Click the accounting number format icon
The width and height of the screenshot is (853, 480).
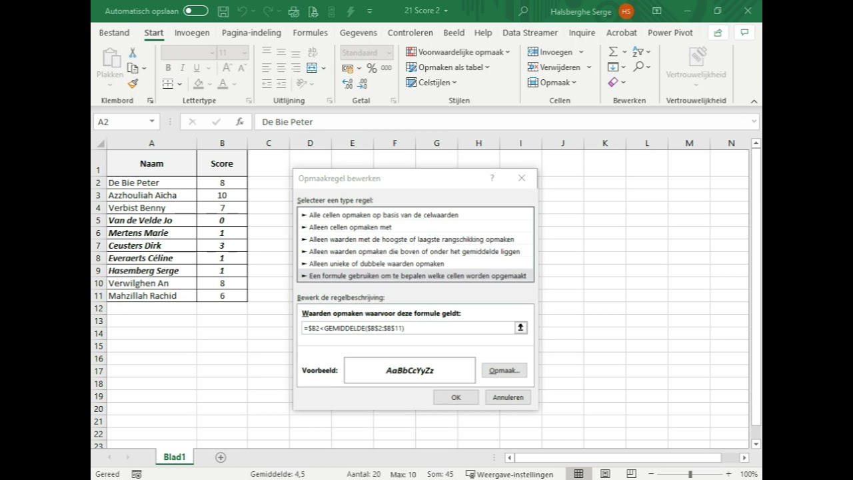(x=347, y=68)
